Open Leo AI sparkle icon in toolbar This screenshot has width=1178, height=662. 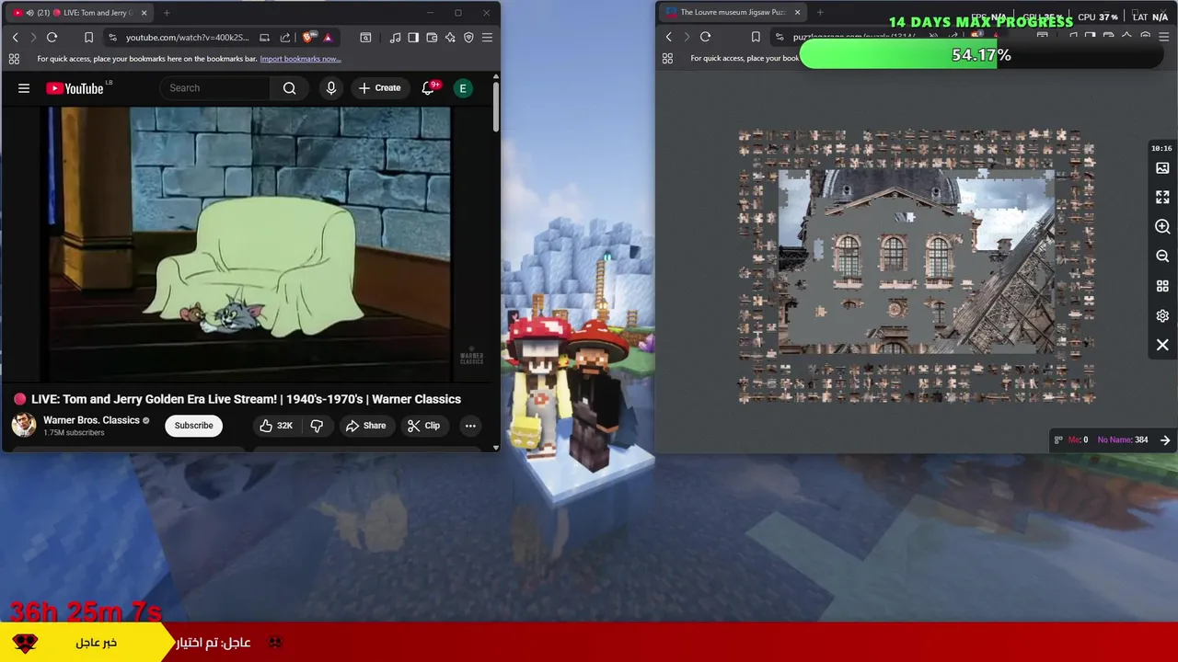(x=450, y=38)
